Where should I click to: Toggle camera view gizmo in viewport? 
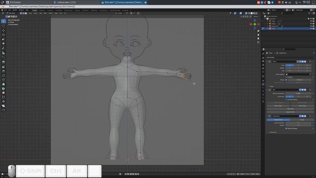click(258, 39)
